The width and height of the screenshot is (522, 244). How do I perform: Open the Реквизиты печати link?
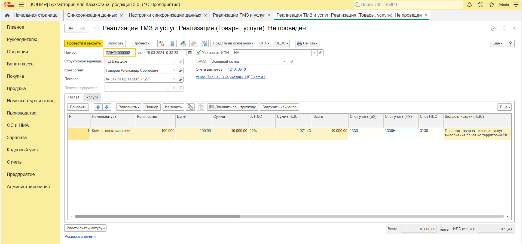click(x=80, y=237)
